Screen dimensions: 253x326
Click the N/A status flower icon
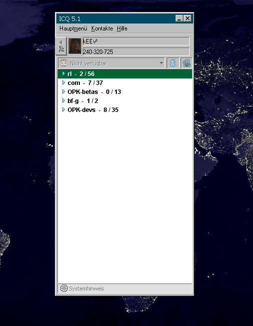click(x=63, y=63)
